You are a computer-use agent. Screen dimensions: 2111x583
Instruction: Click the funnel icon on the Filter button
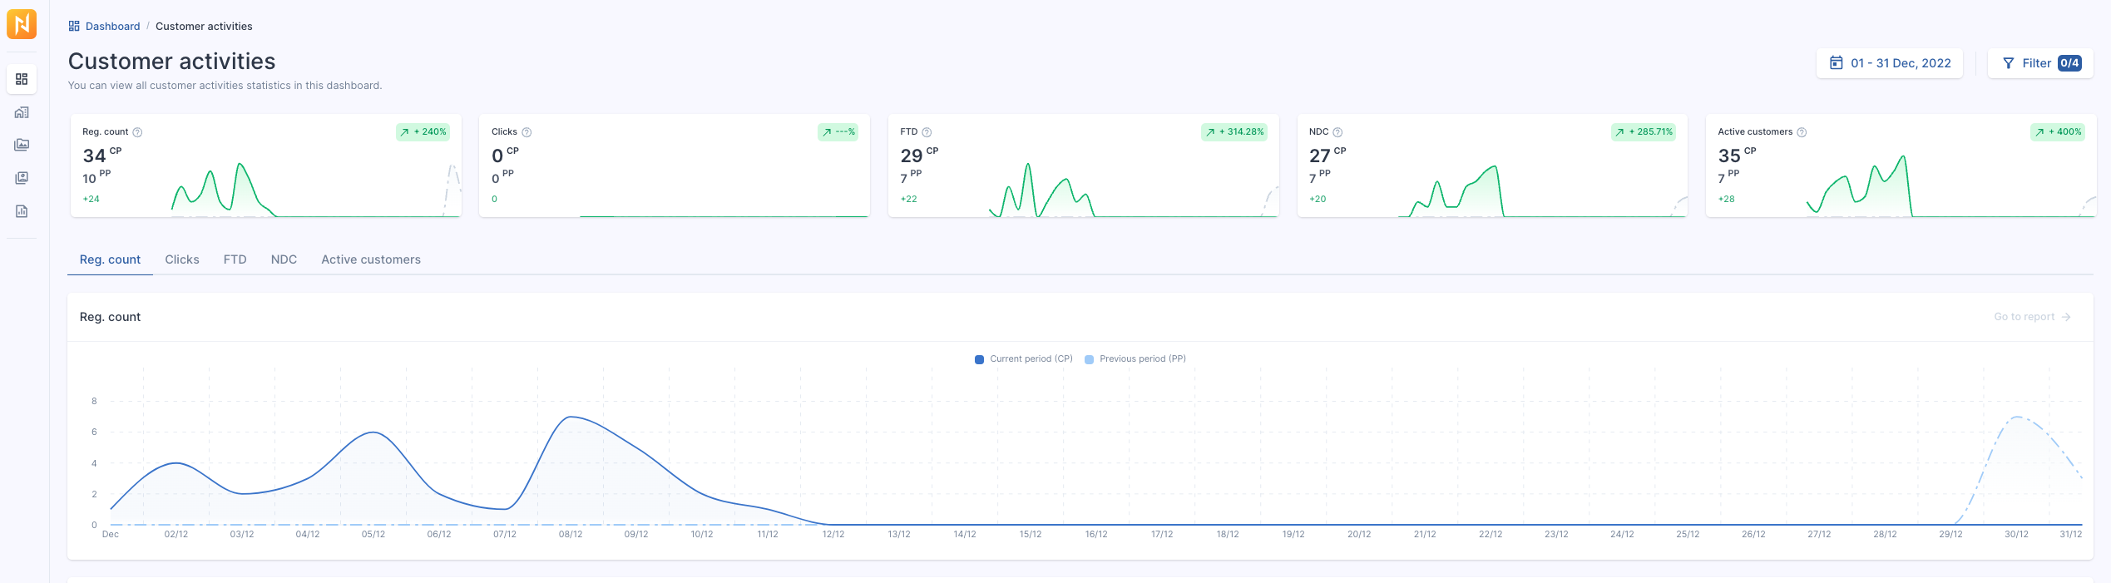2008,63
